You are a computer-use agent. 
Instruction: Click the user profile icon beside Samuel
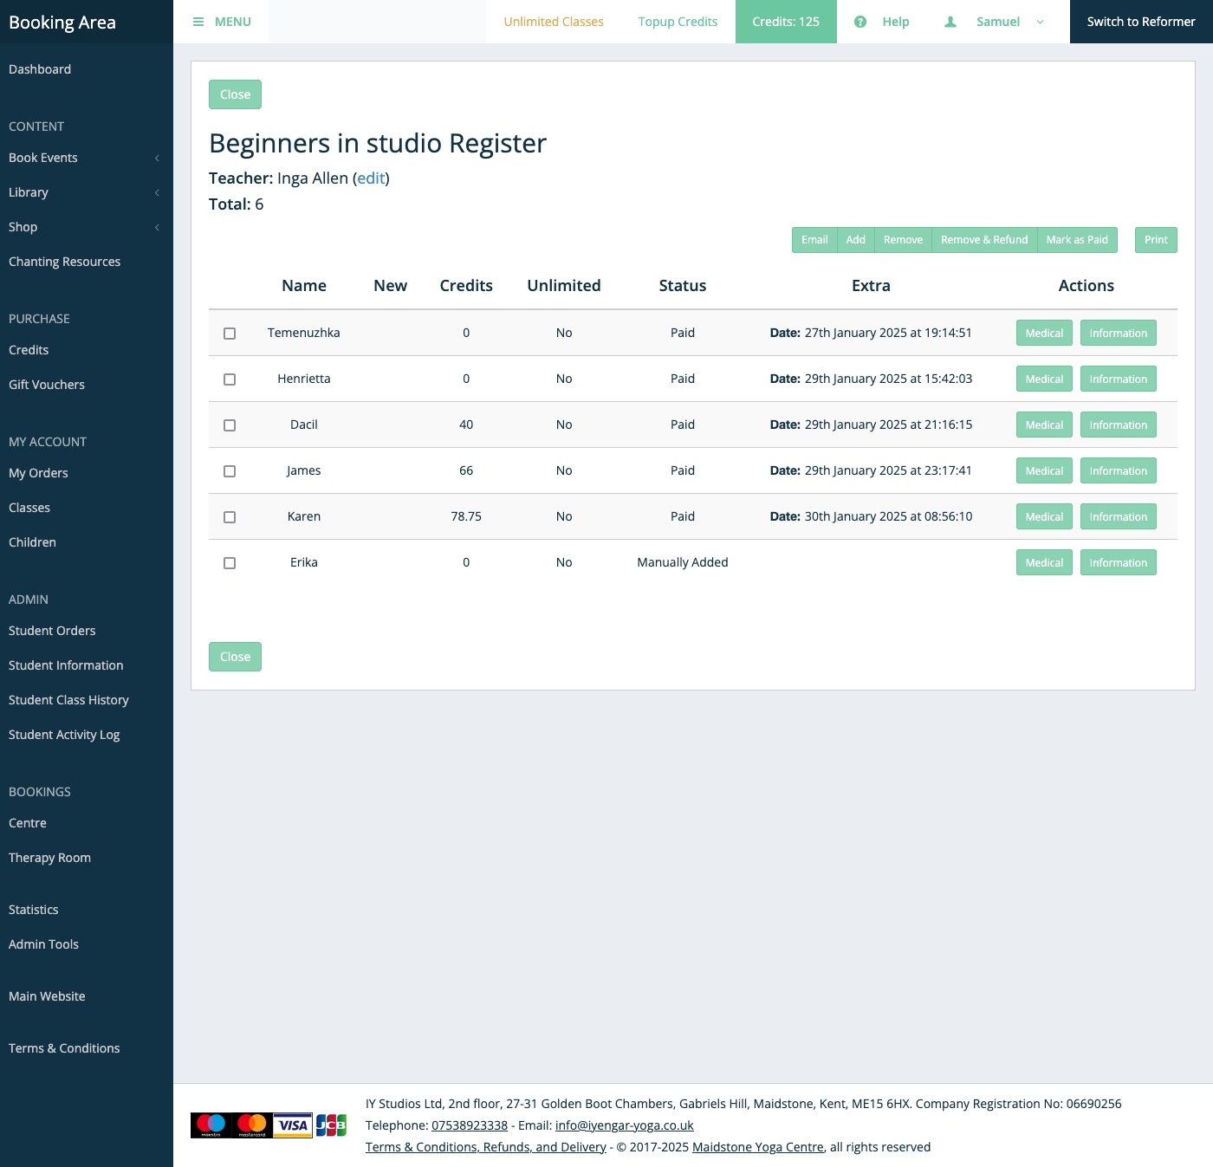pyautogui.click(x=950, y=22)
